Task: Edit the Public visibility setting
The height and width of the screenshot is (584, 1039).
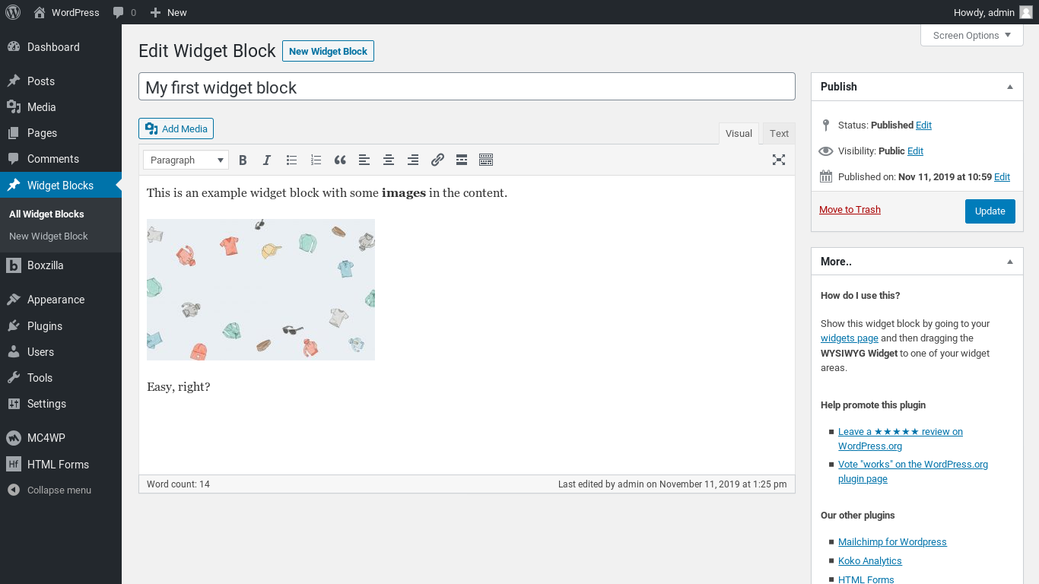Action: pos(915,151)
